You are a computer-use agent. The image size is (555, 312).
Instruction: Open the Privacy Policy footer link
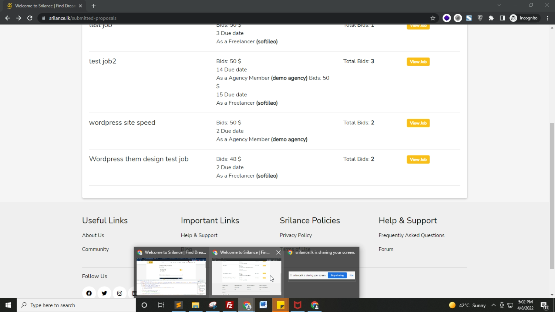click(296, 235)
